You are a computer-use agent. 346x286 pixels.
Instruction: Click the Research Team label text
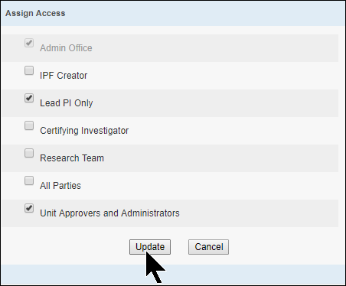click(x=72, y=158)
